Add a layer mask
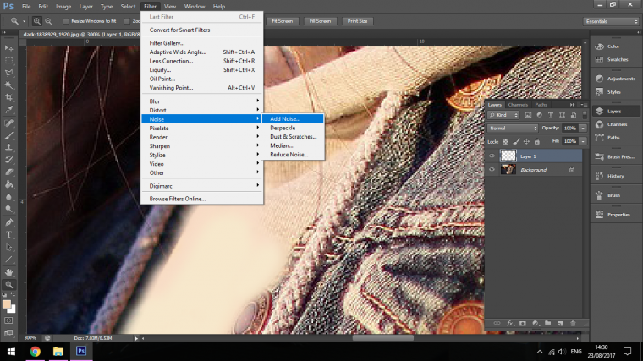This screenshot has width=643, height=361. (x=523, y=323)
